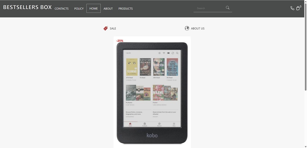Image resolution: width=307 pixels, height=148 pixels.
Task: Click the scrollbar down arrow
Action: [305, 146]
